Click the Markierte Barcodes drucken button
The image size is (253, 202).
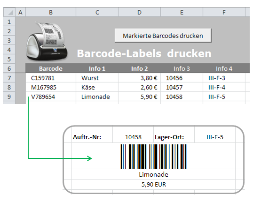pos(163,36)
